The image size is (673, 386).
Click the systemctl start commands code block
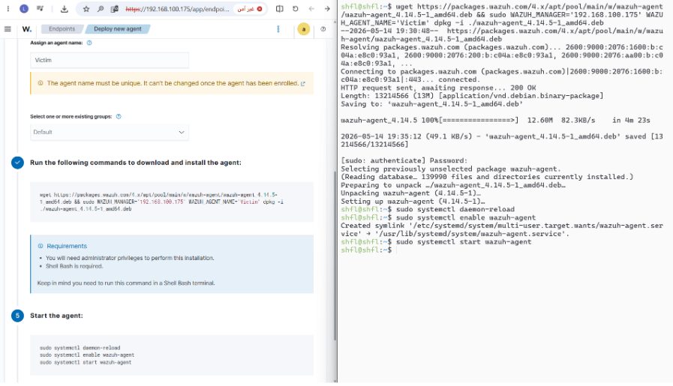tap(172, 355)
